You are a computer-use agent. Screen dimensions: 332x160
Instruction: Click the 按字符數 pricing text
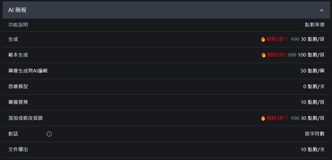tap(314, 134)
